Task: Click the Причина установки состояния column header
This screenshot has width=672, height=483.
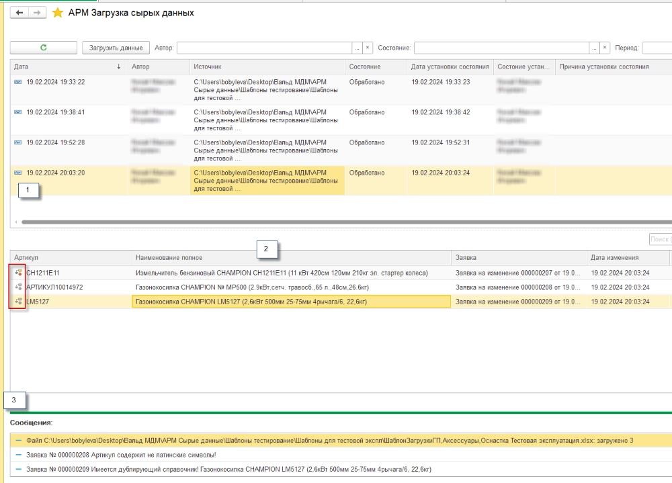Action: click(614, 67)
